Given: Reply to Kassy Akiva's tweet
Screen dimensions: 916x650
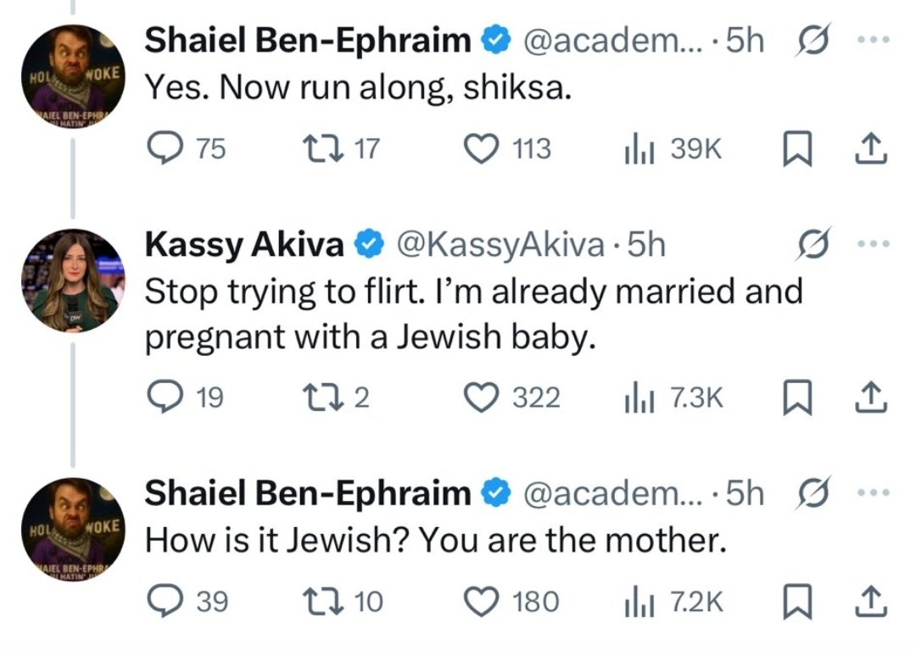Looking at the screenshot, I should click(x=163, y=397).
